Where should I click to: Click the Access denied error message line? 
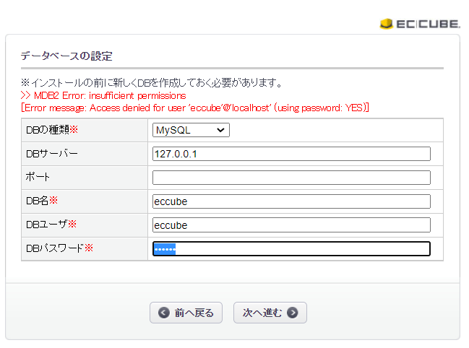tap(195, 107)
